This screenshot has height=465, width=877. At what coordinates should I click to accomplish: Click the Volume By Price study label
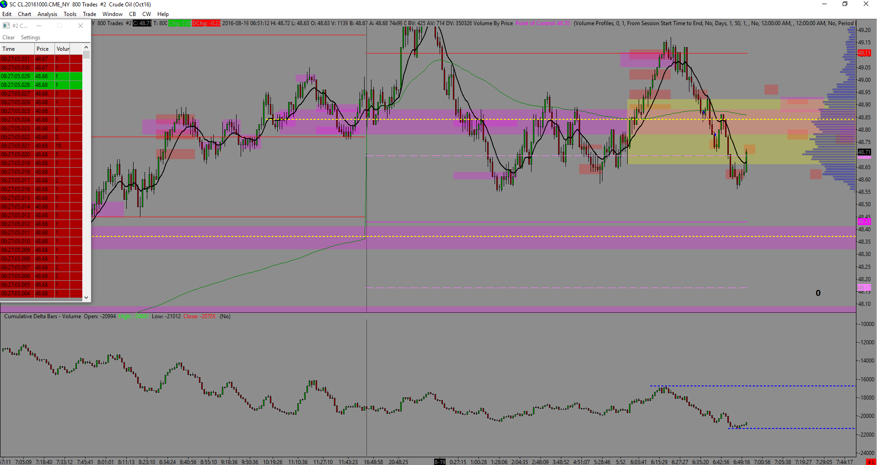click(x=493, y=23)
